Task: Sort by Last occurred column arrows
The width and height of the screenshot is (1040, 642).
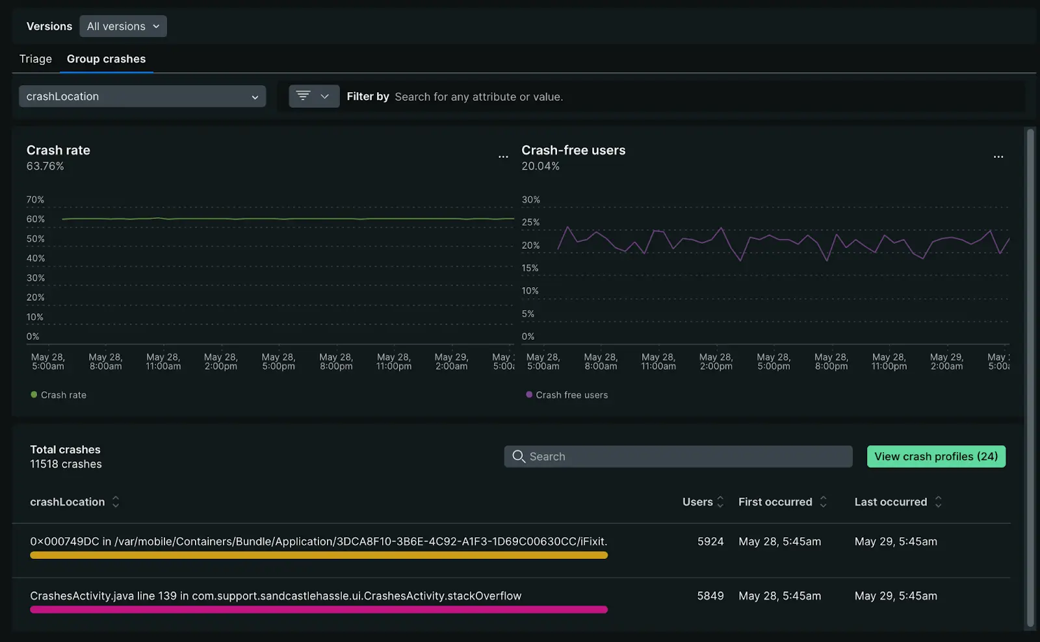Action: [x=938, y=502]
